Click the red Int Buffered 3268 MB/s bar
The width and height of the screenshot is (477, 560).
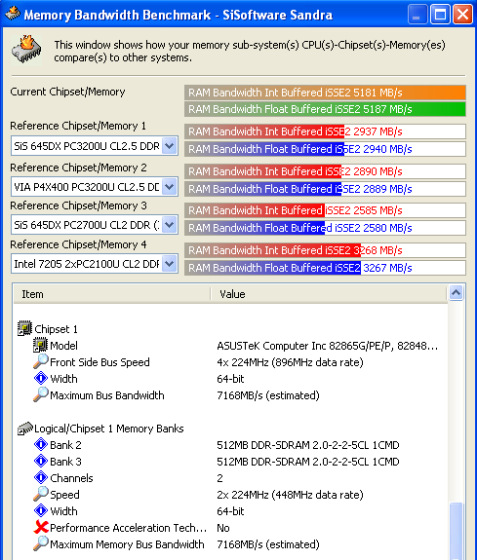click(325, 250)
